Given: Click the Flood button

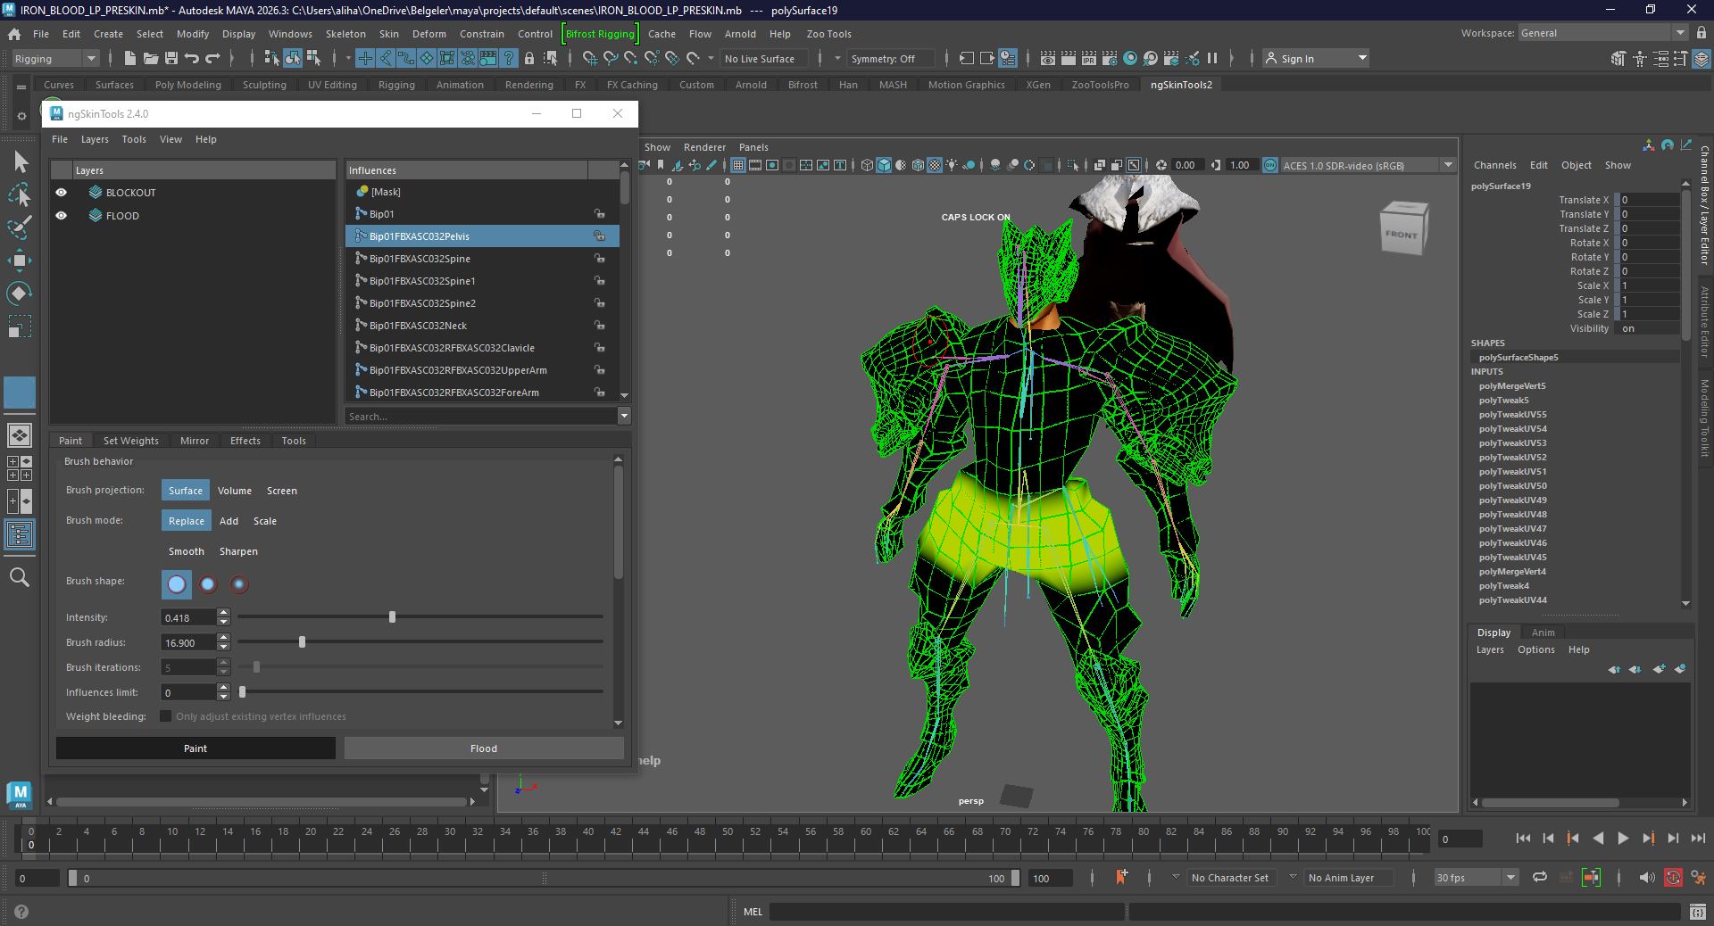Looking at the screenshot, I should pos(484,748).
